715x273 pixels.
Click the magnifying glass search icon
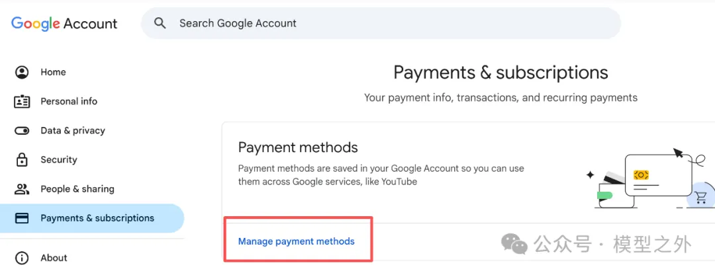pyautogui.click(x=160, y=23)
